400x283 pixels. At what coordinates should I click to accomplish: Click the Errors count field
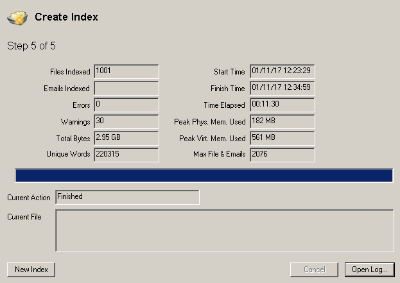point(126,105)
